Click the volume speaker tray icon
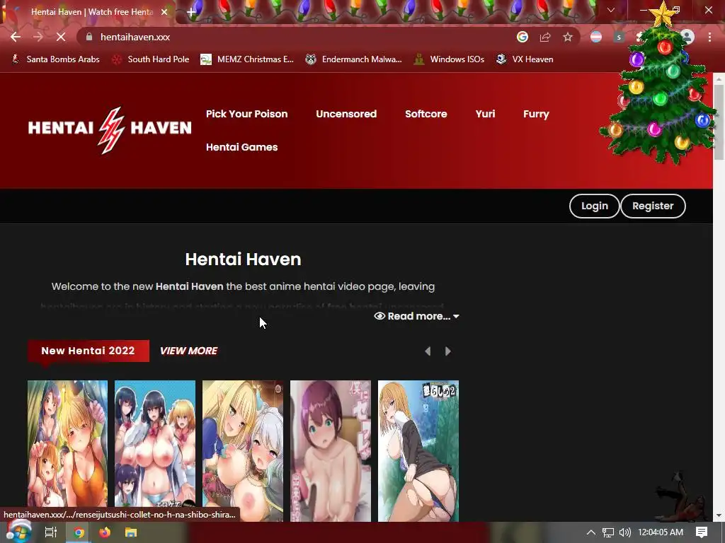The width and height of the screenshot is (725, 543). point(624,532)
